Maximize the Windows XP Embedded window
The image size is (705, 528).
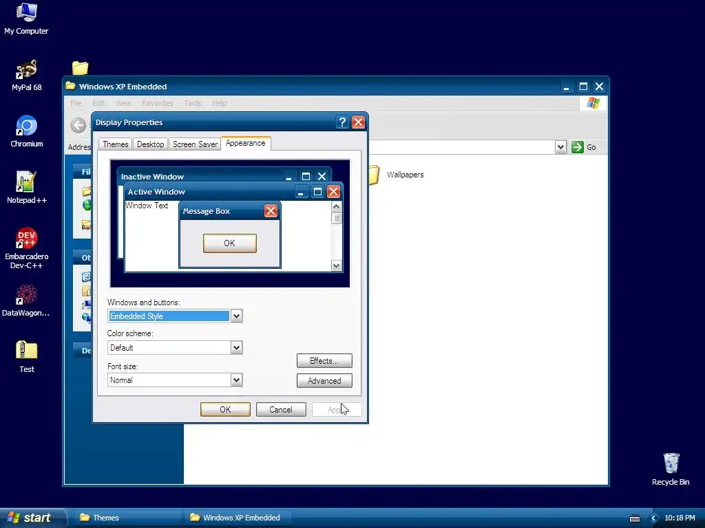[x=583, y=87]
